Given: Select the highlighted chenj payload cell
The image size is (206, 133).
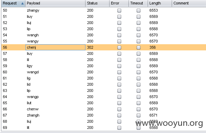Looking at the screenshot, I should (x=55, y=47).
